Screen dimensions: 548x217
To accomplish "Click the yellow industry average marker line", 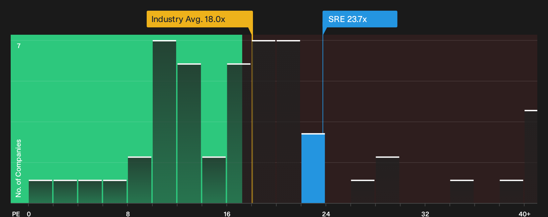I will tap(252, 115).
